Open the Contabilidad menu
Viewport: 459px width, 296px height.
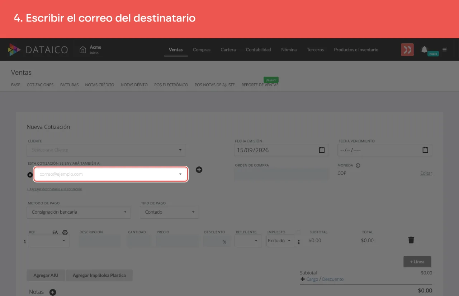[x=259, y=50]
